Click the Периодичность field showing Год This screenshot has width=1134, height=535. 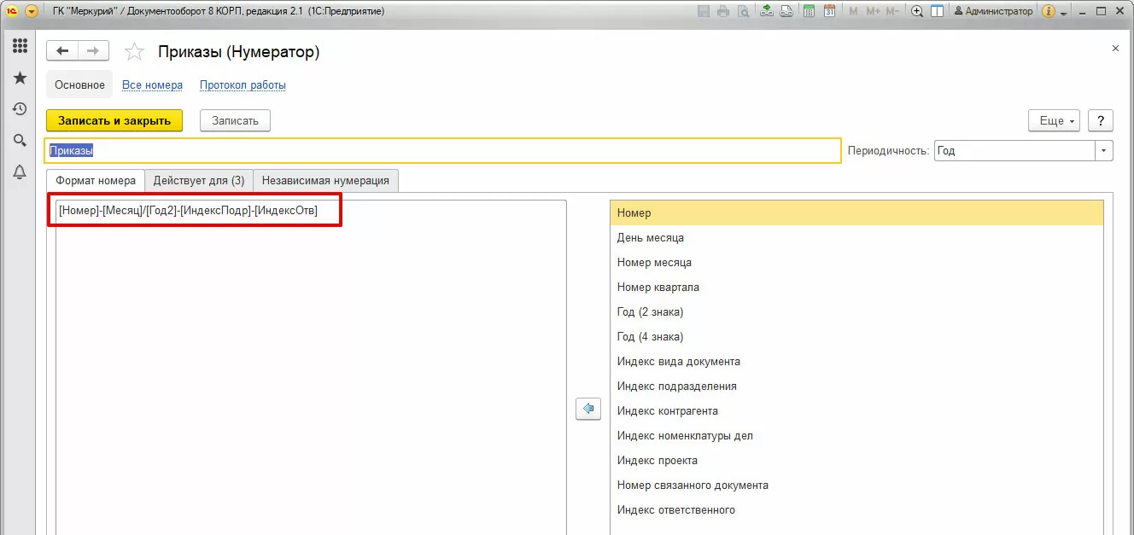click(1014, 150)
